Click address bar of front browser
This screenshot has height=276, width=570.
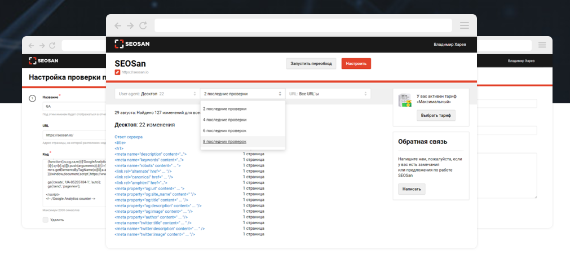(303, 25)
